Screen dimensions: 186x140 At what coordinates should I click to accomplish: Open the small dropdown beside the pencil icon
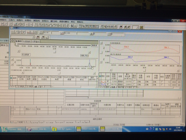pos(137,27)
